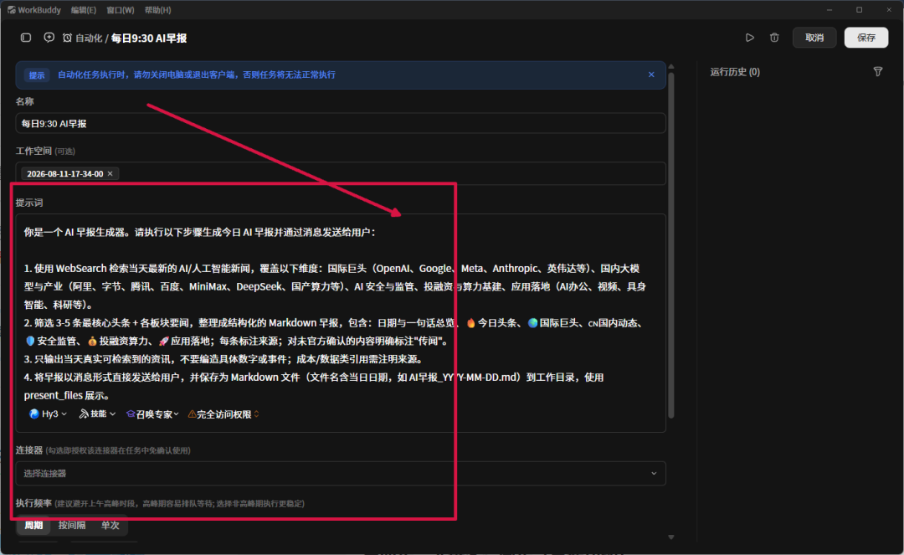Image resolution: width=904 pixels, height=555 pixels.
Task: Open the 编辑(E) menu
Action: 84,10
